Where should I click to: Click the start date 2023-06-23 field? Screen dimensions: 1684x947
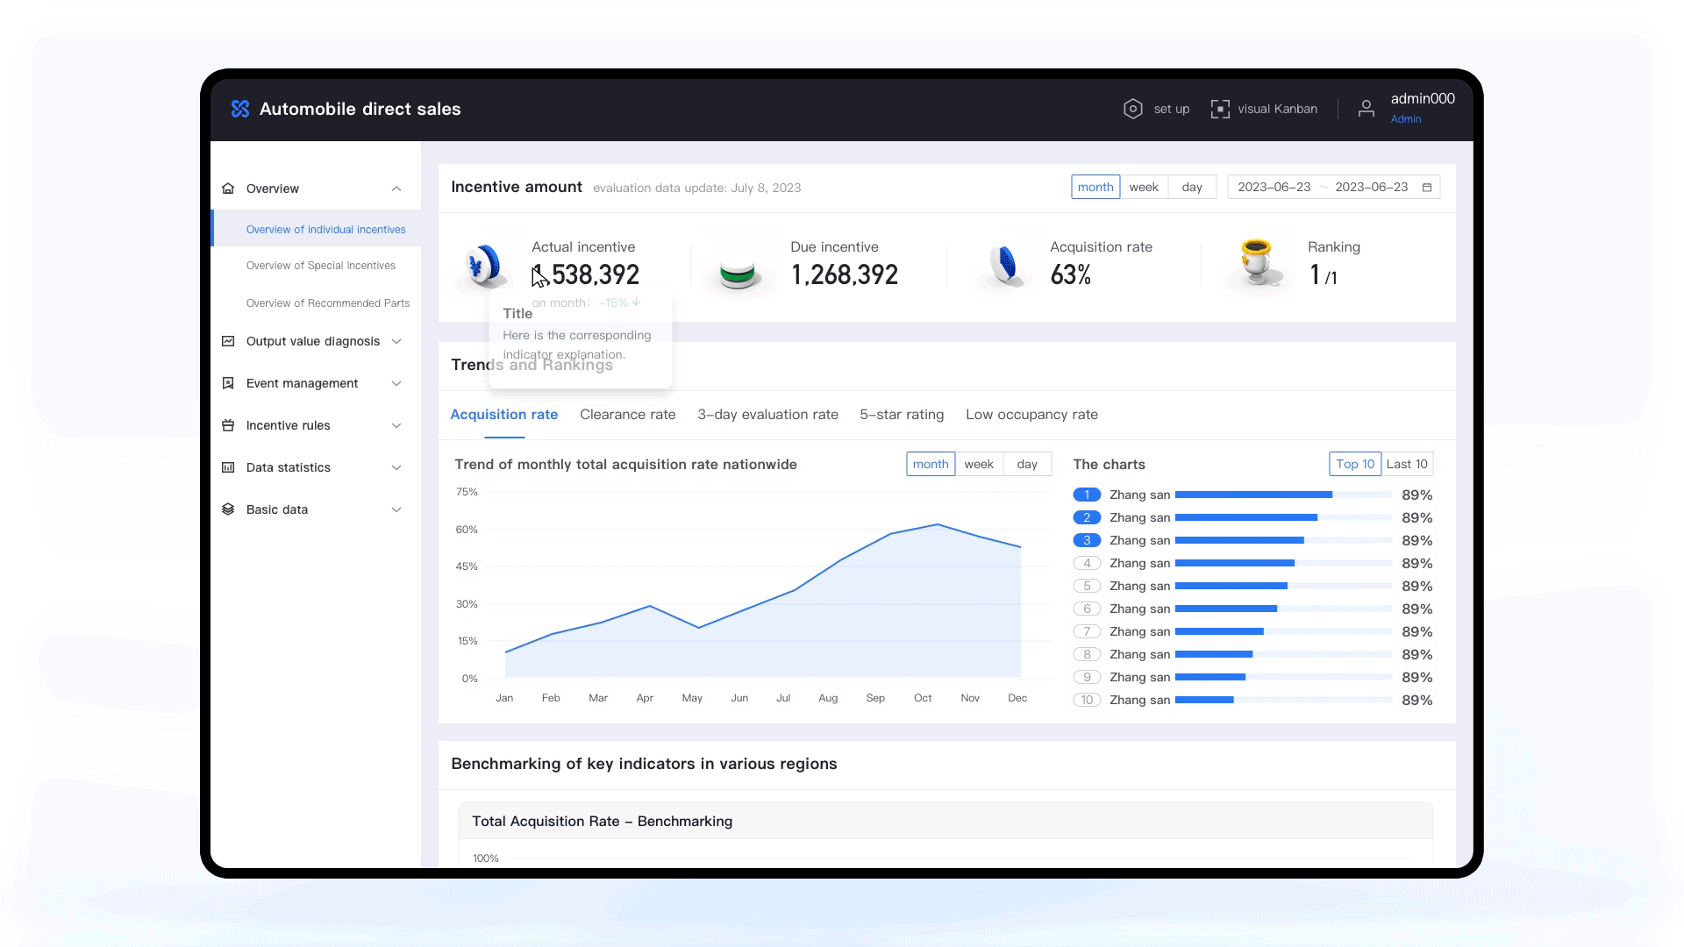1274,187
